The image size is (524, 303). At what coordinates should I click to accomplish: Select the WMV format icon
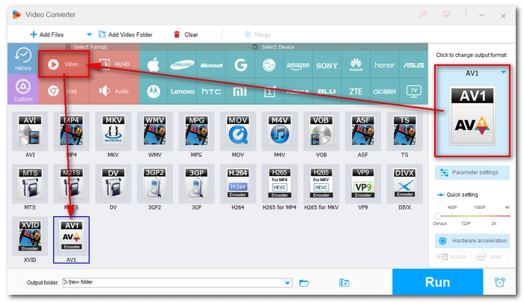[x=155, y=131]
